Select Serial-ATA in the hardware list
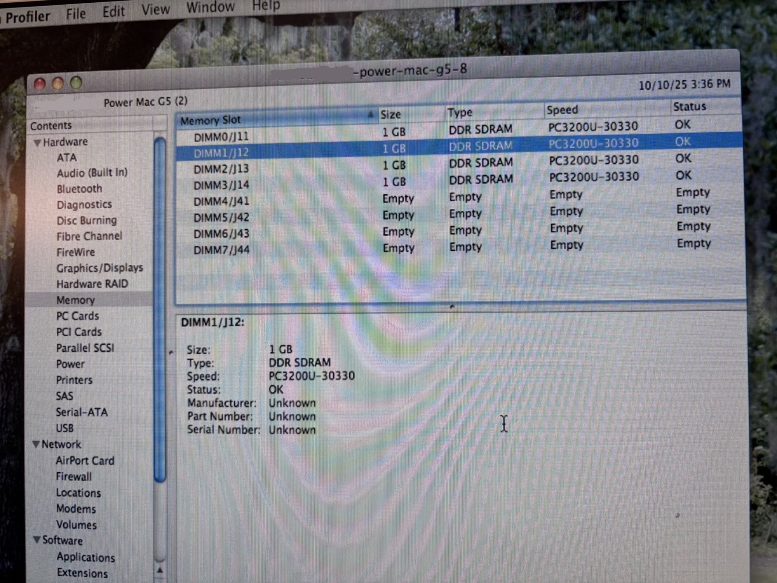Screen dimensions: 777x583 click(x=82, y=412)
